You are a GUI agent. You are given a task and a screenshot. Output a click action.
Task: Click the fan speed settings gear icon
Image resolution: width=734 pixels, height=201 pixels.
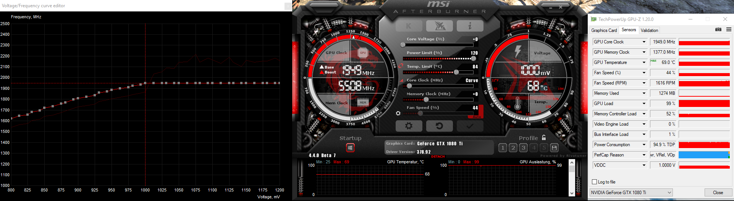398,113
